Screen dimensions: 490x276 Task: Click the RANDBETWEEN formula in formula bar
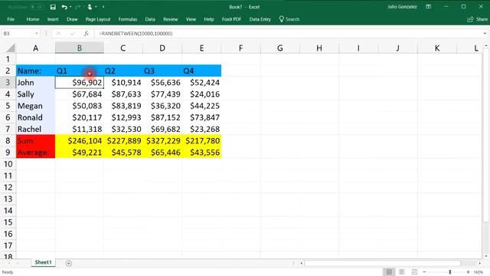point(136,34)
